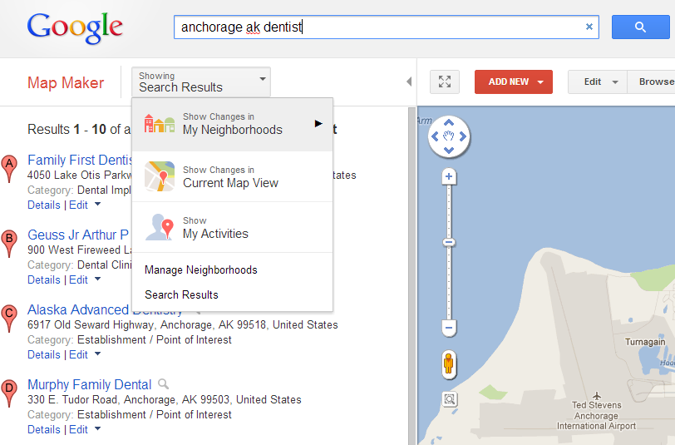Viewport: 675px width, 445px height.
Task: Click the My Activities person-pin icon
Action: (160, 227)
